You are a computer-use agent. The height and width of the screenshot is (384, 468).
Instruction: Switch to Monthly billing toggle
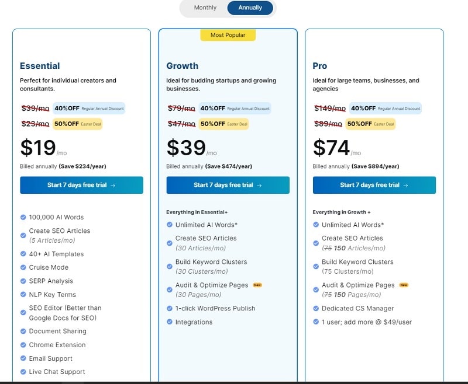click(x=205, y=8)
